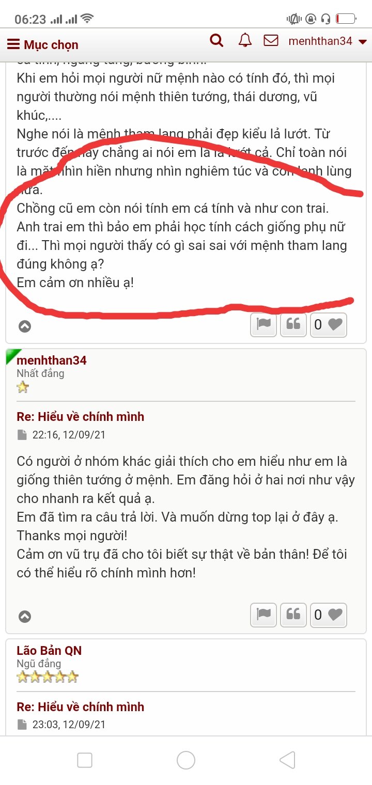Open the Mục chọn hamburger menu
This screenshot has height=785, width=372.
(42, 44)
